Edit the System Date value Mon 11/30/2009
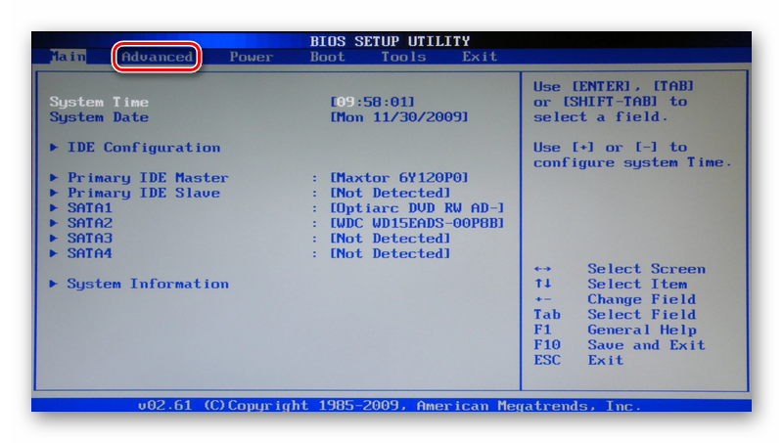 pyautogui.click(x=399, y=117)
